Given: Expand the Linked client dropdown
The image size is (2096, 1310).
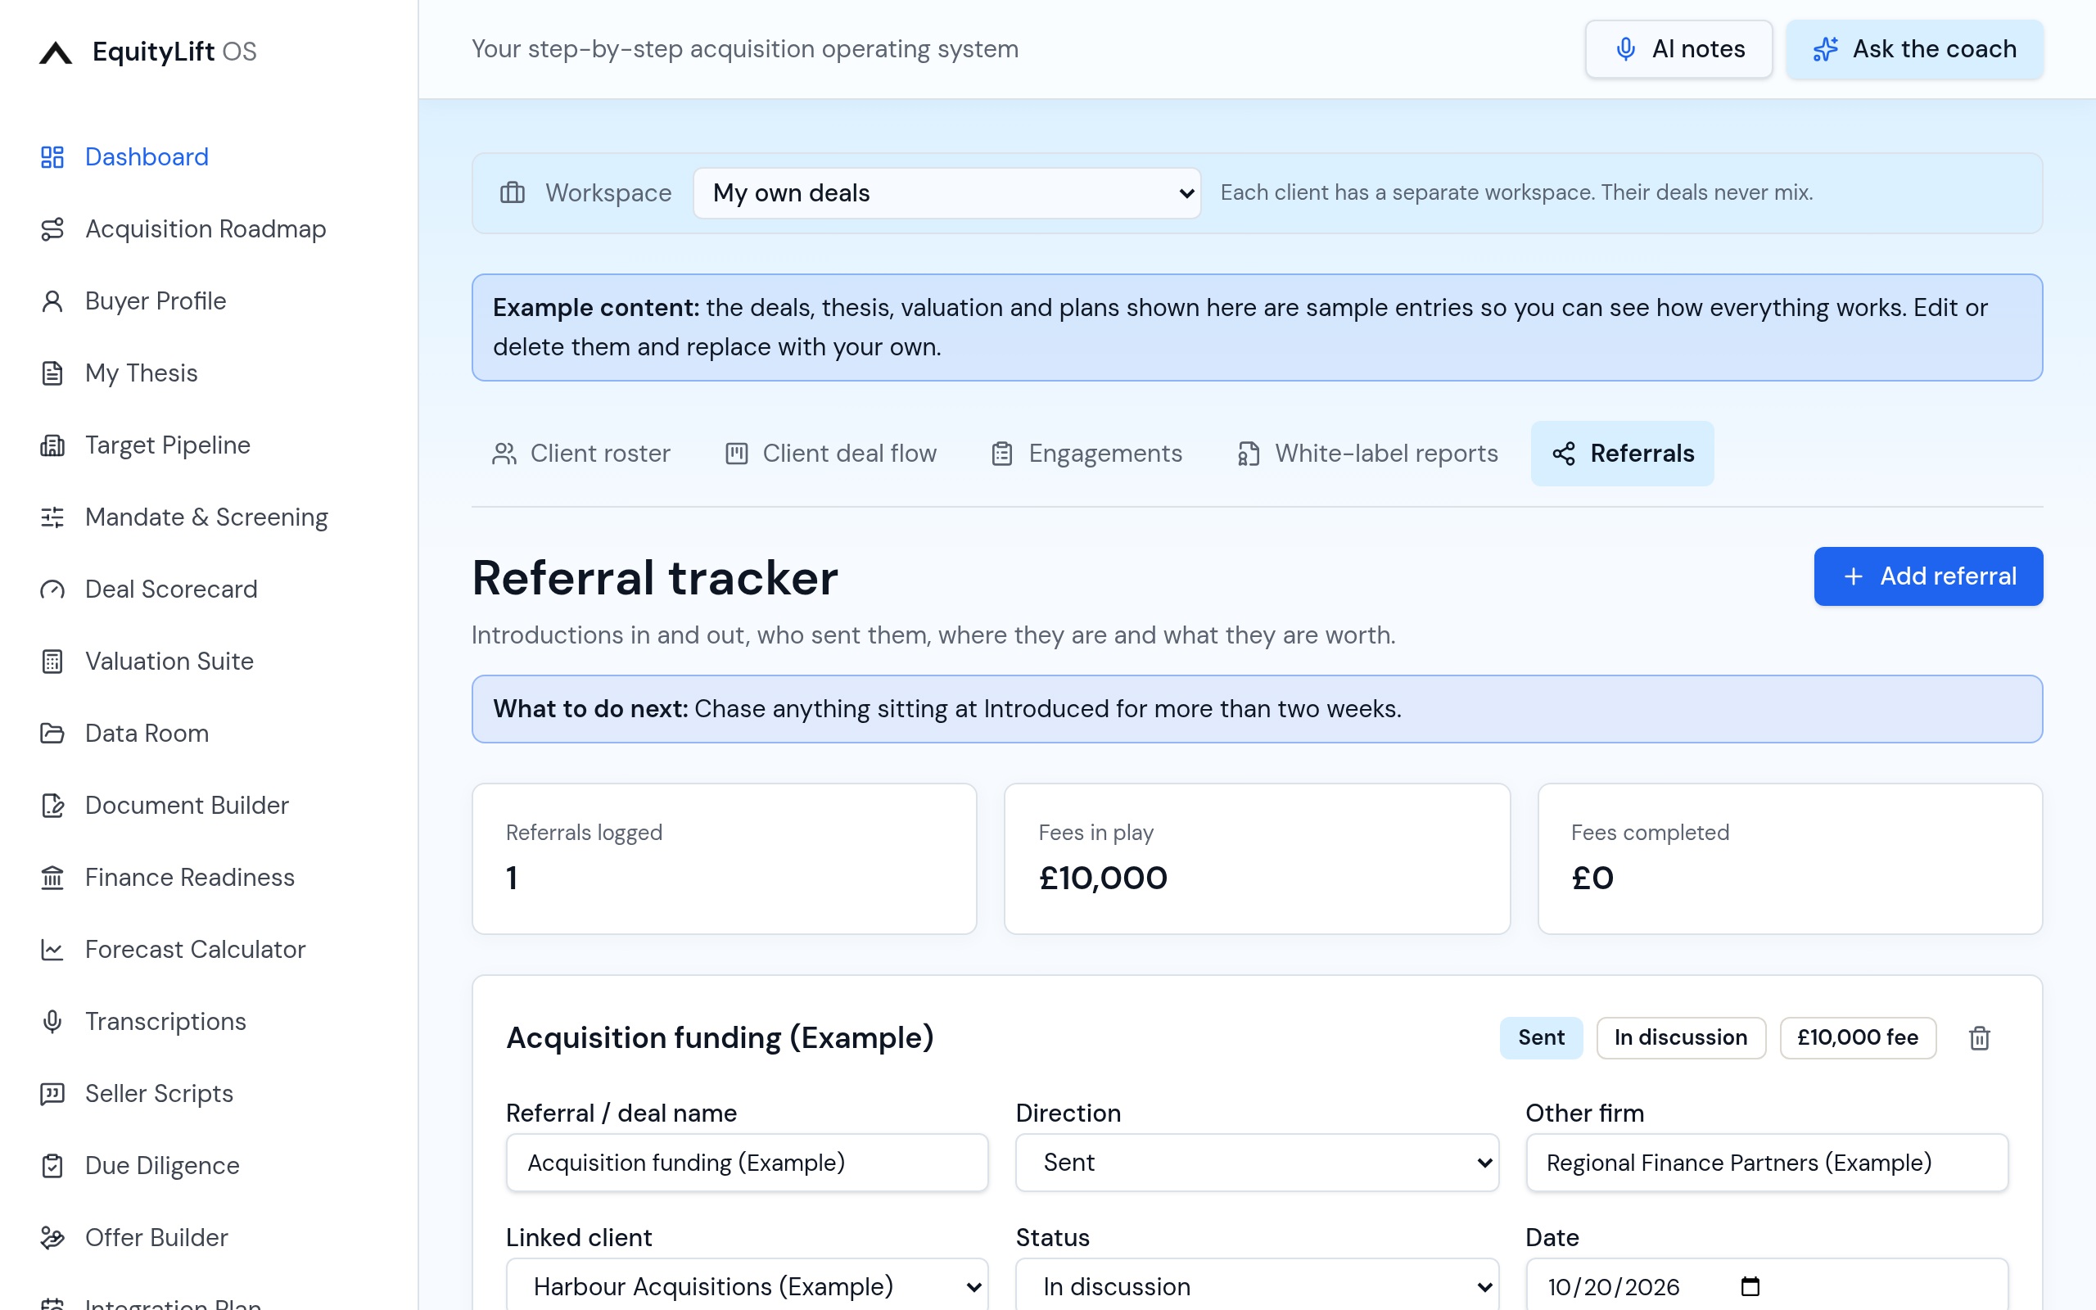Looking at the screenshot, I should point(747,1285).
